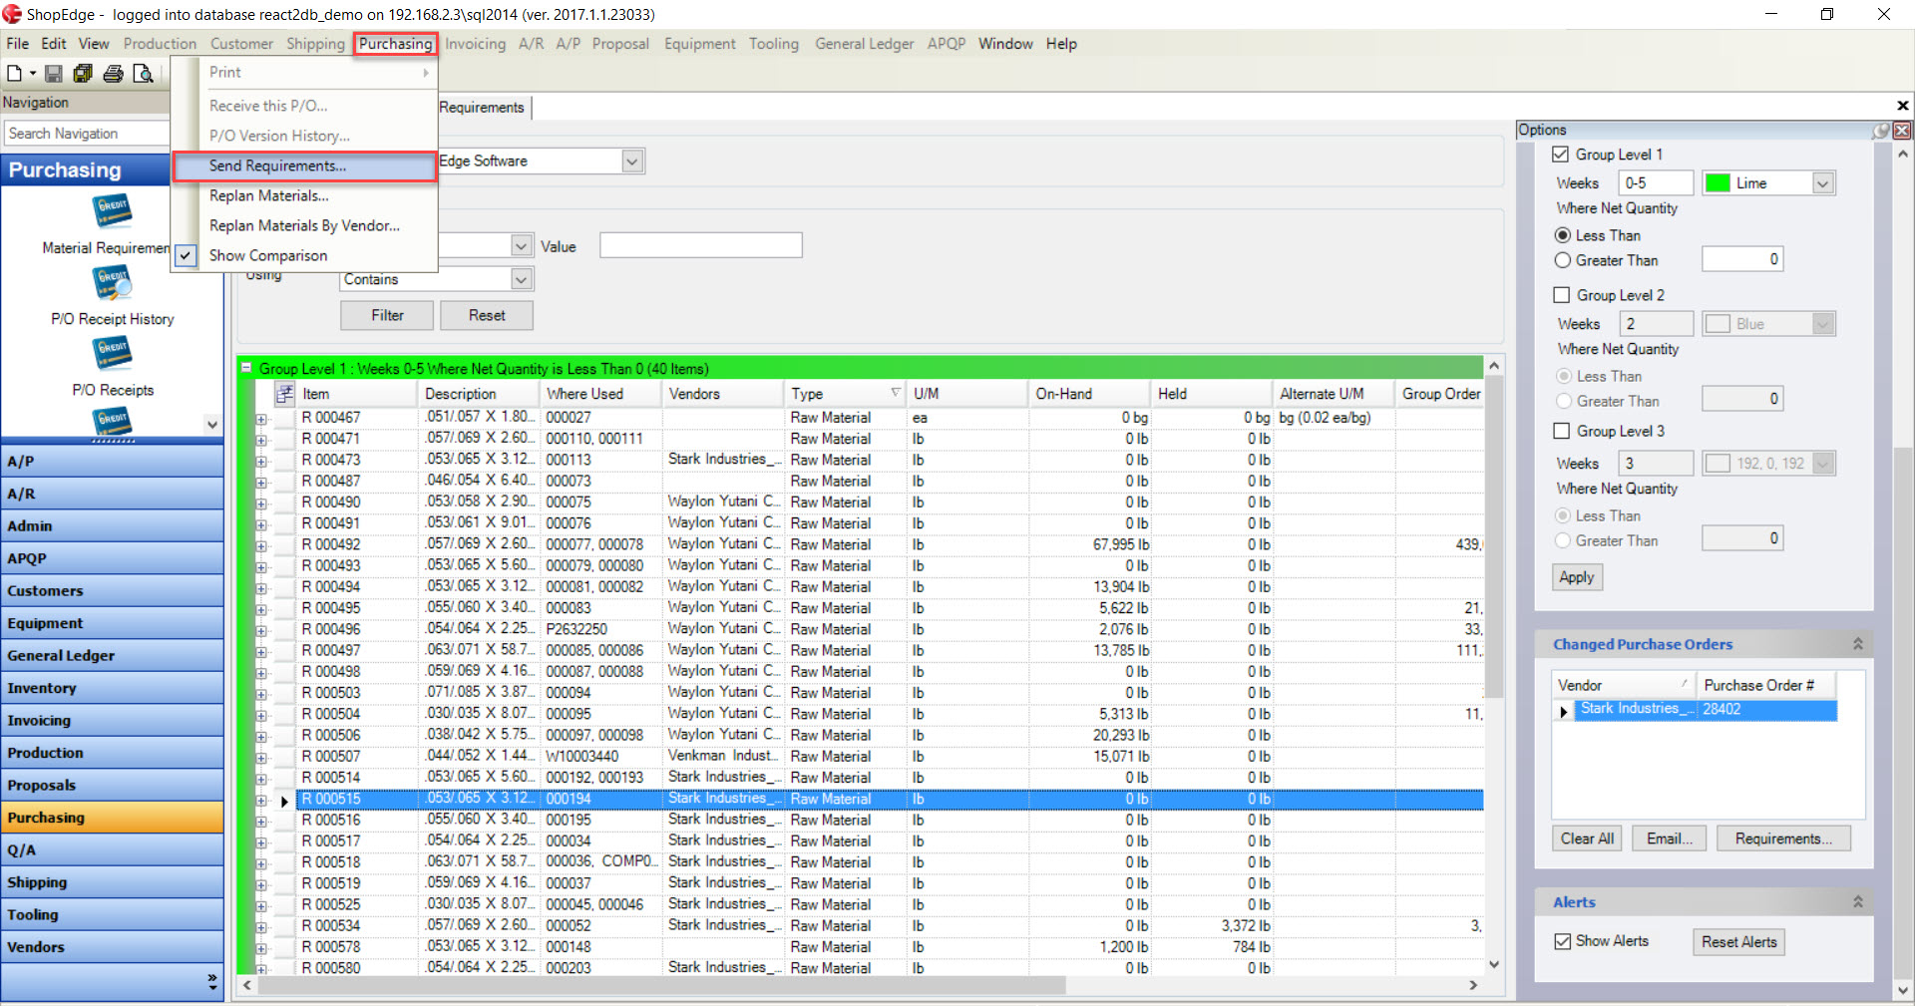Click the filter Value input field
Viewport: 1915px width, 1006px height.
tap(700, 245)
